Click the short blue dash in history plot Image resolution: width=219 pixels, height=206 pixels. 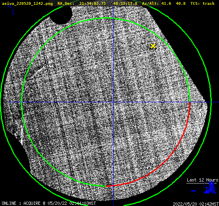pyautogui.click(x=194, y=191)
